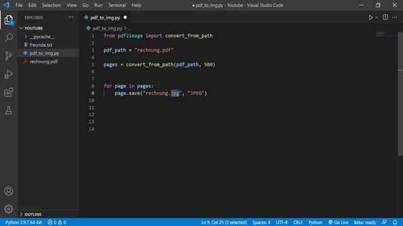403x226 pixels.
Task: Click the EXPLORER panel title
Action: tap(33, 18)
